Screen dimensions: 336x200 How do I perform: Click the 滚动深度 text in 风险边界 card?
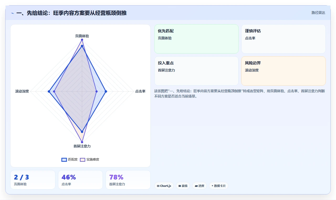point(252,70)
